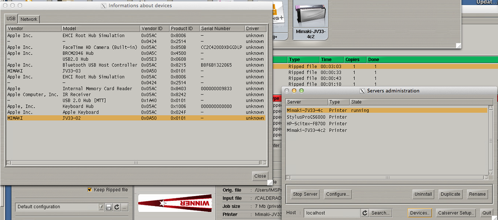
Task: Click the vertical scrollbar in servers list
Action: [491, 140]
